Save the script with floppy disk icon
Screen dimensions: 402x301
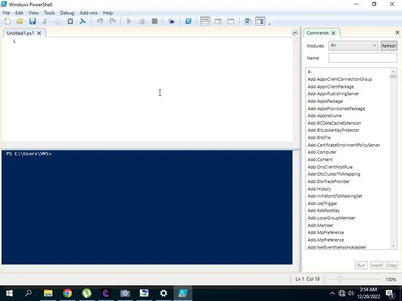pyautogui.click(x=32, y=21)
